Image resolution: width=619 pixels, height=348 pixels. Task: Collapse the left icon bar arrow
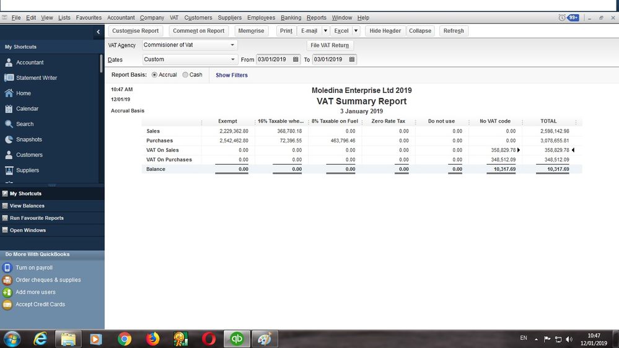tap(99, 32)
